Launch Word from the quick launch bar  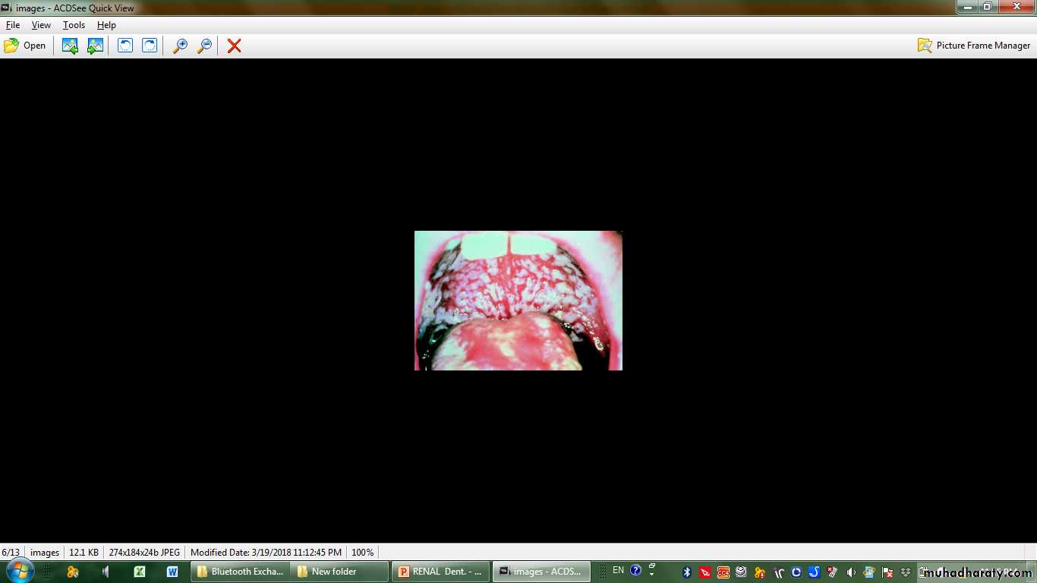(x=172, y=572)
